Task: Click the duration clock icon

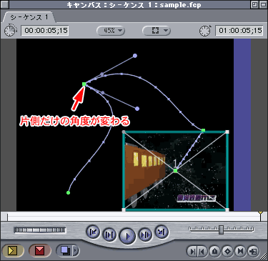Action: point(10,31)
